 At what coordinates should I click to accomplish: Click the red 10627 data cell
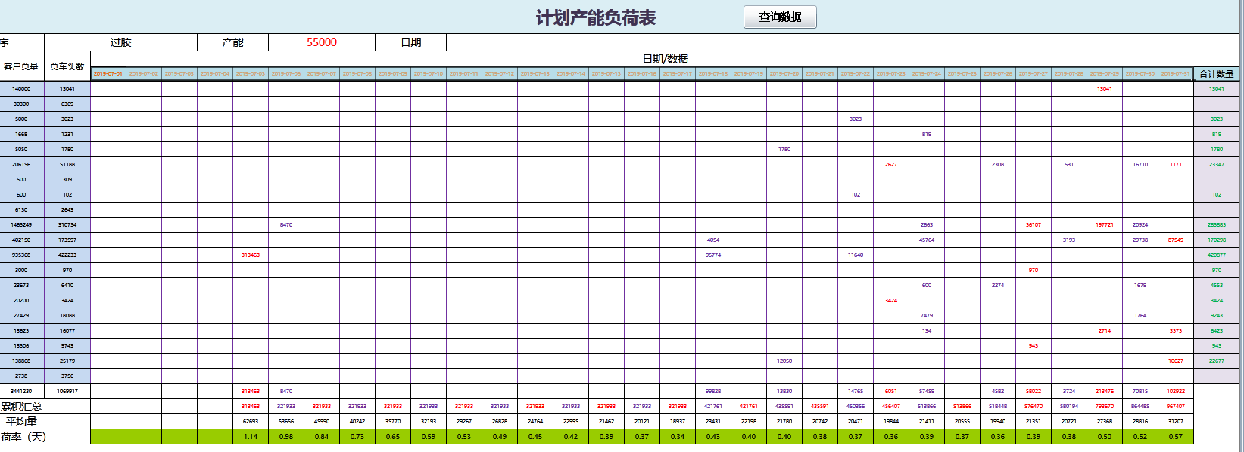click(1176, 361)
